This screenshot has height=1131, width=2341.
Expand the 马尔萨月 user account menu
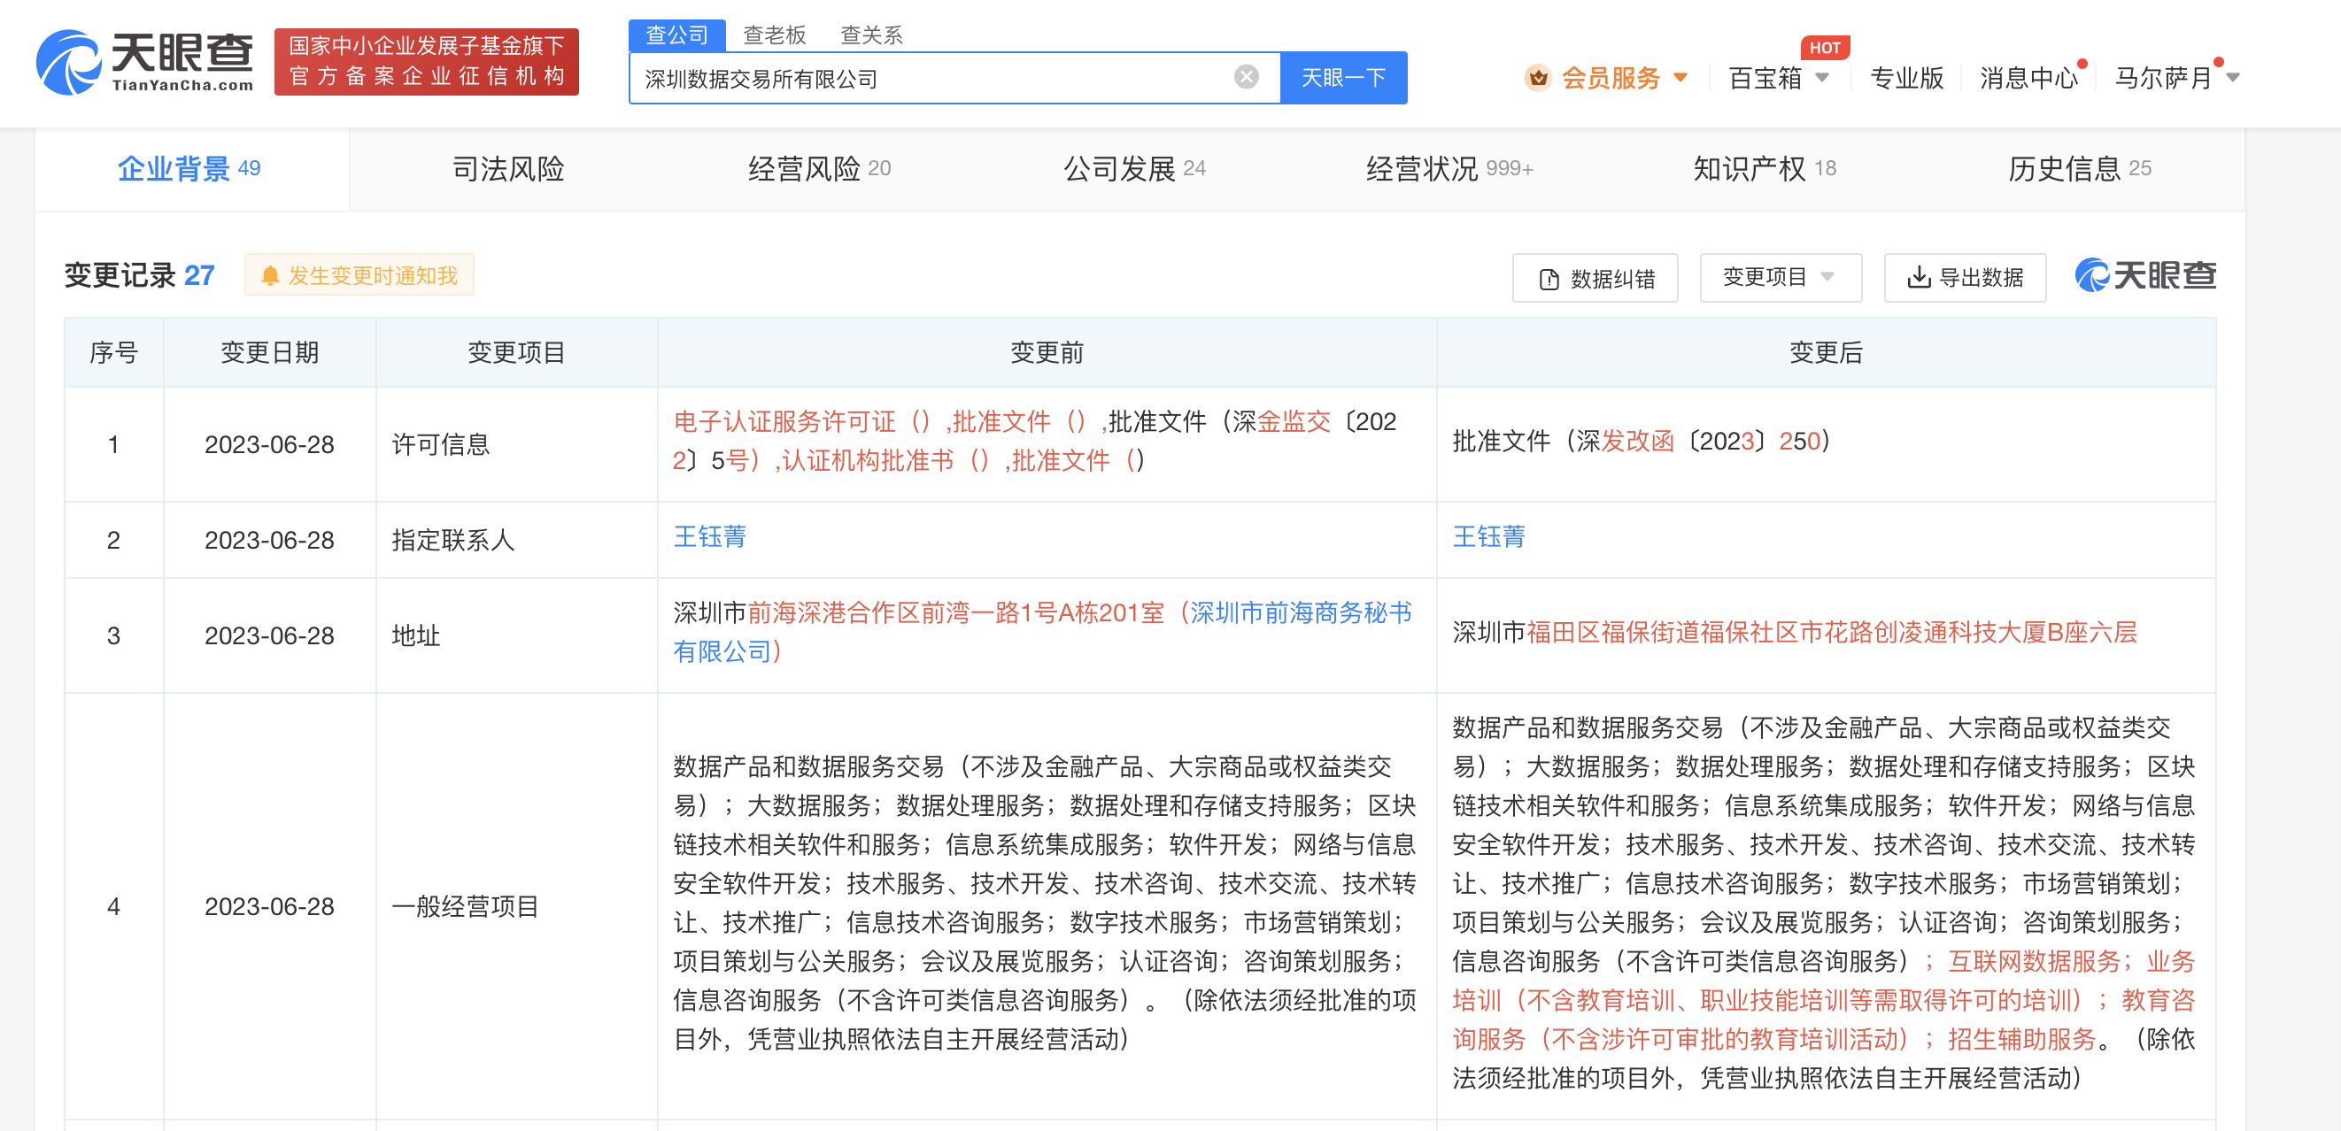2176,78
